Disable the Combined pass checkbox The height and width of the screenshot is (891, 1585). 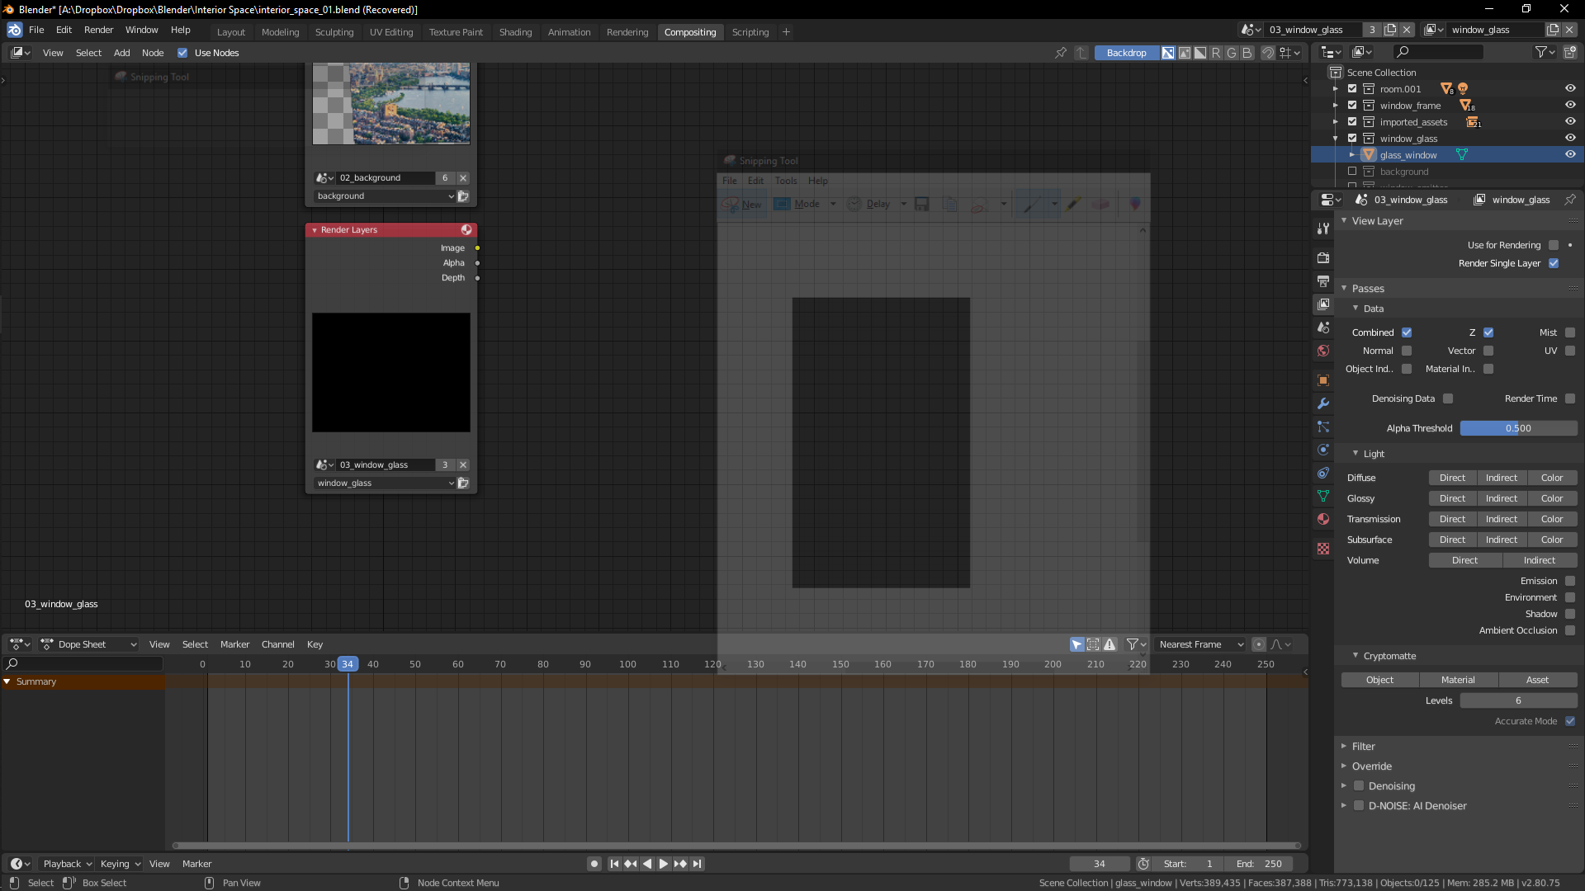[1408, 332]
